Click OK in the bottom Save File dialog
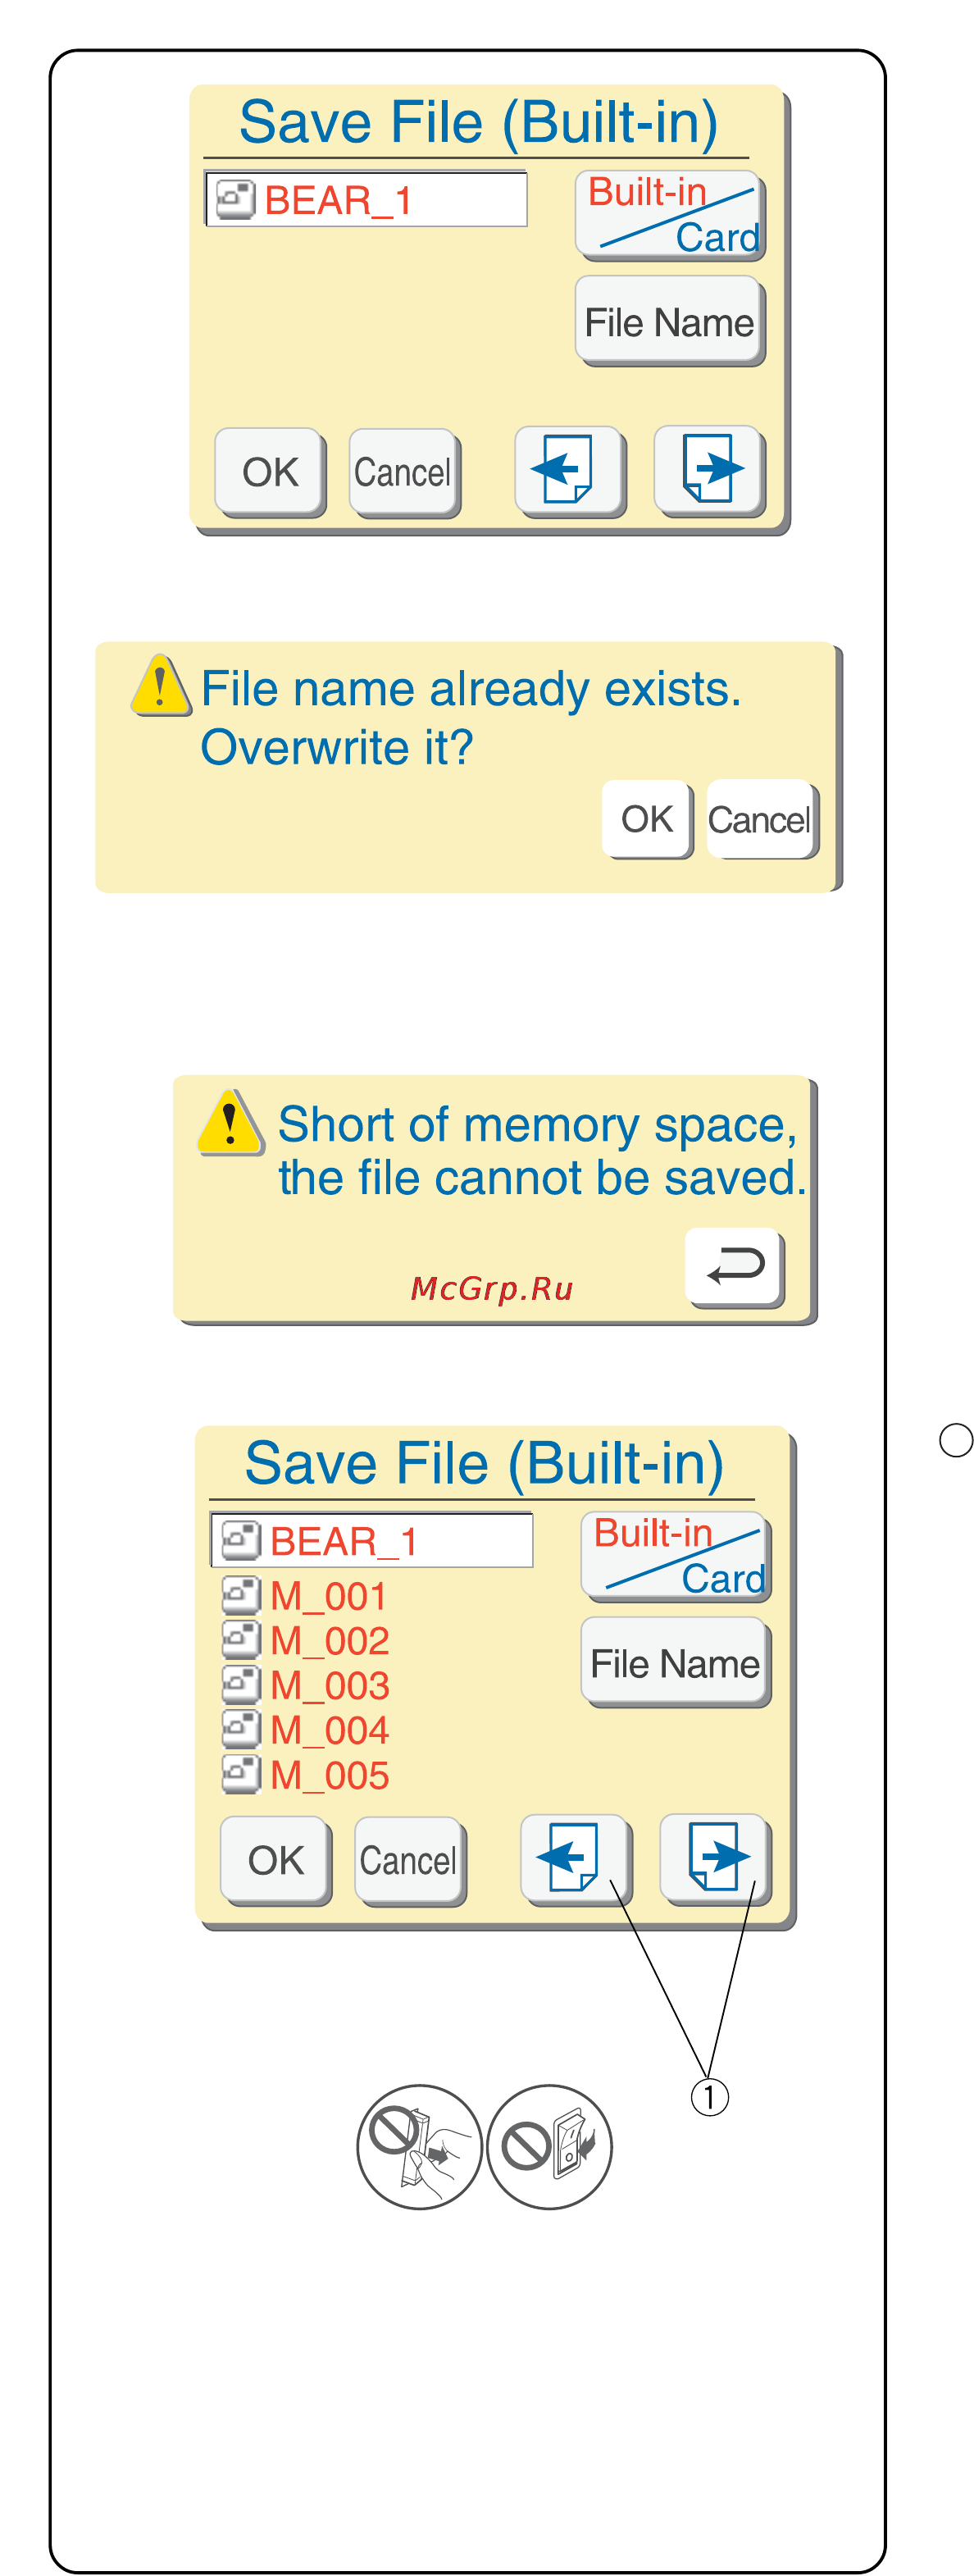The image size is (974, 2576). pyautogui.click(x=275, y=1860)
